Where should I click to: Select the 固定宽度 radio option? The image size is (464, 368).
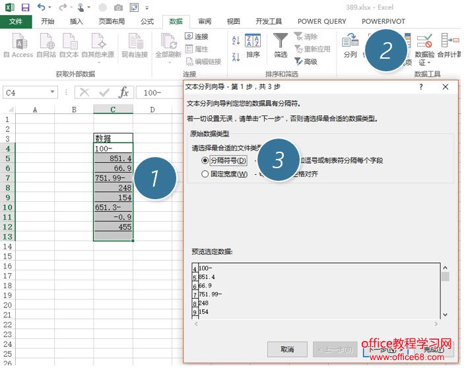tap(205, 174)
